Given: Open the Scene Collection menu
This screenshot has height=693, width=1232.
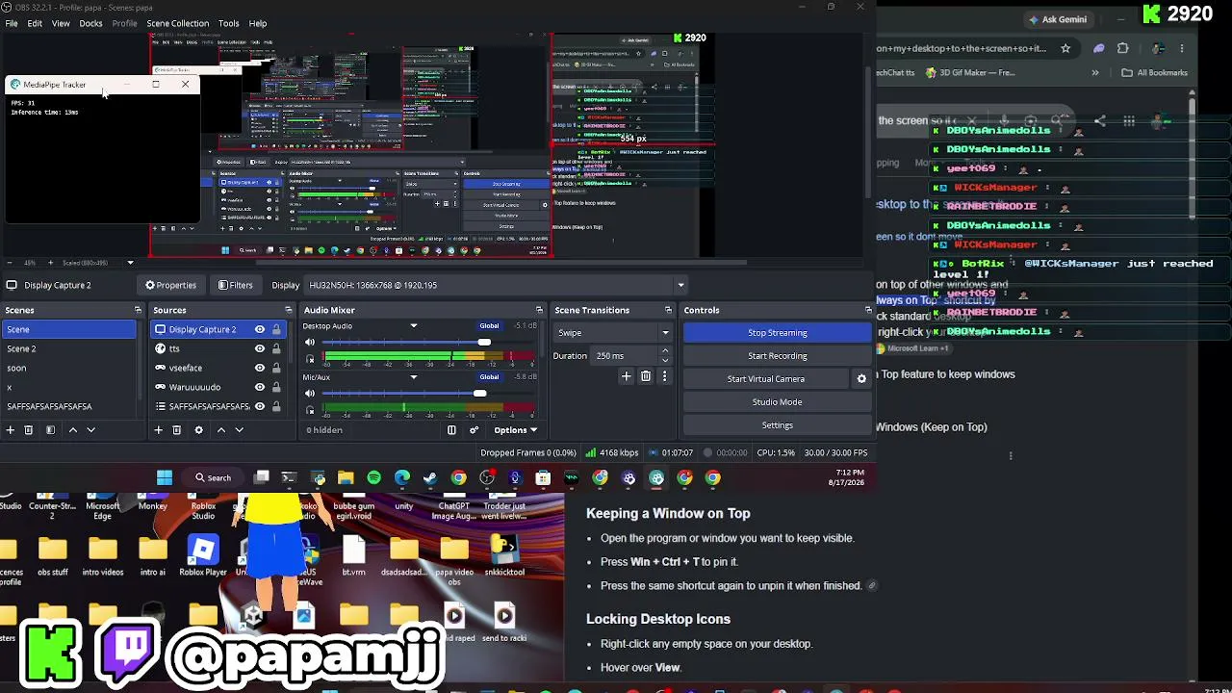Looking at the screenshot, I should [177, 23].
